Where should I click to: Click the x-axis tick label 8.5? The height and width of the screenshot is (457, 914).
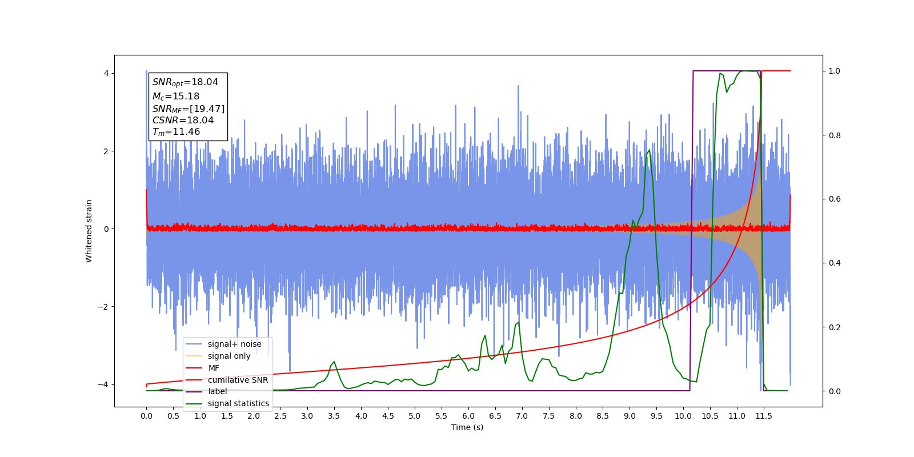(603, 416)
